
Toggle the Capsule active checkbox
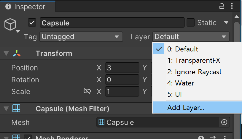pos(32,23)
